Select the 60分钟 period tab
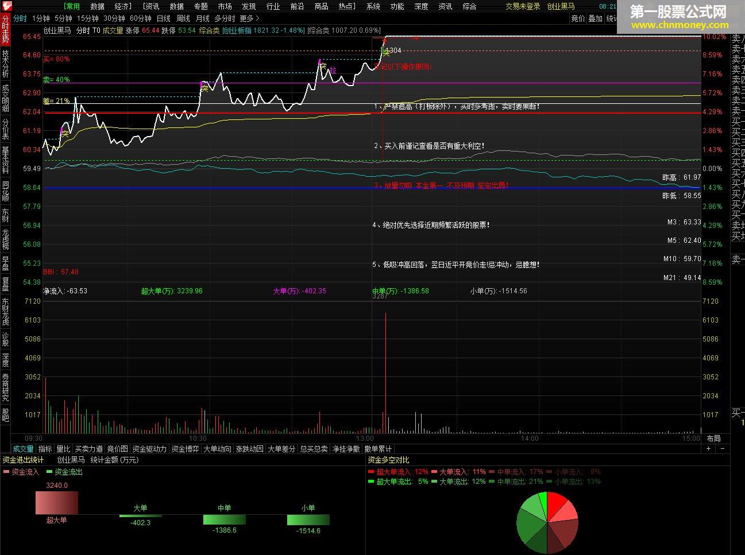Viewport: 745px width, 555px height. (141, 18)
